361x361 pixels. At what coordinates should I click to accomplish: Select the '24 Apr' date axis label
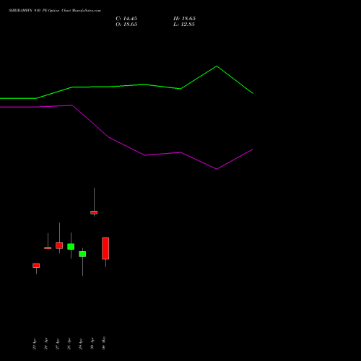[46, 344]
